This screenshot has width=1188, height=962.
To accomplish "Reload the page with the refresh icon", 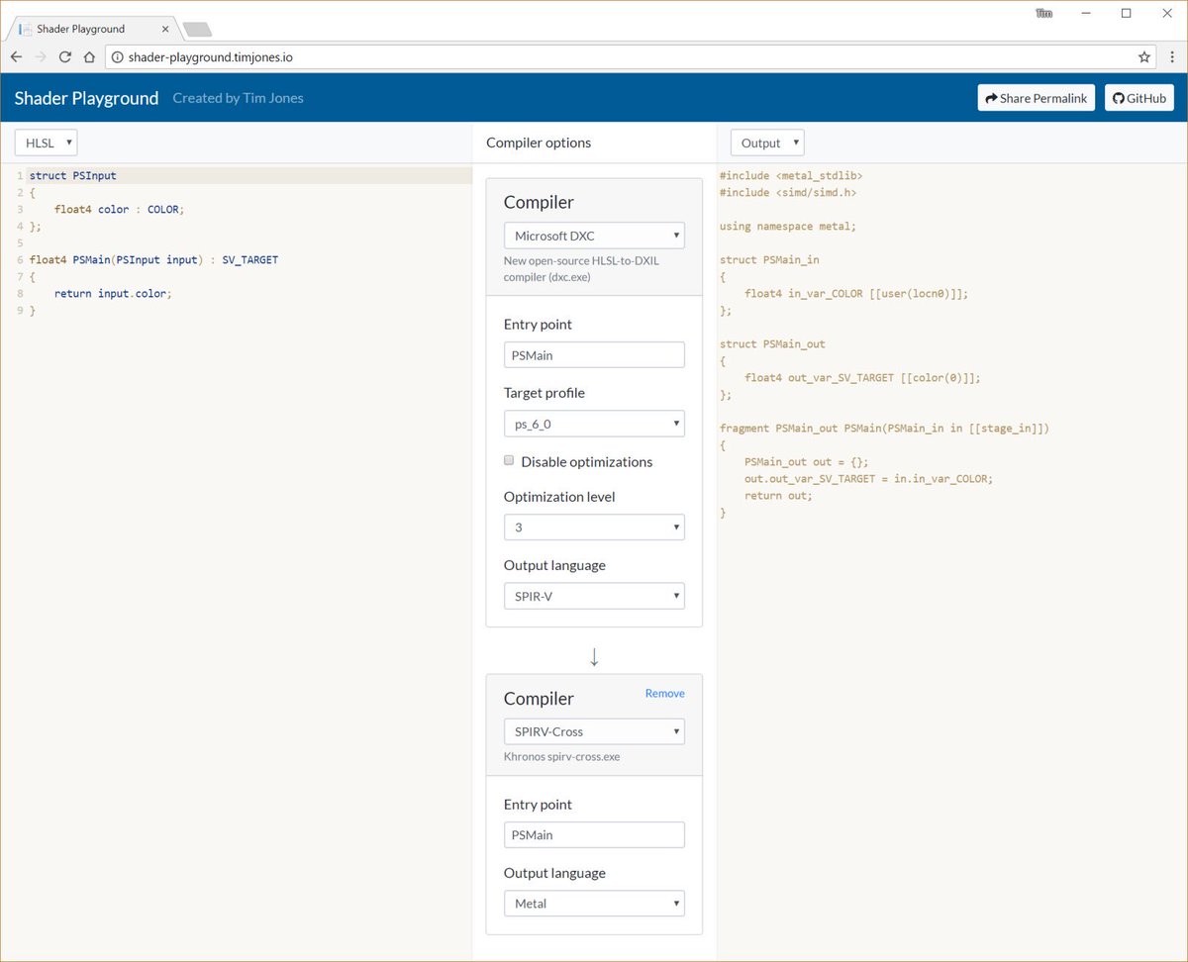I will point(64,57).
